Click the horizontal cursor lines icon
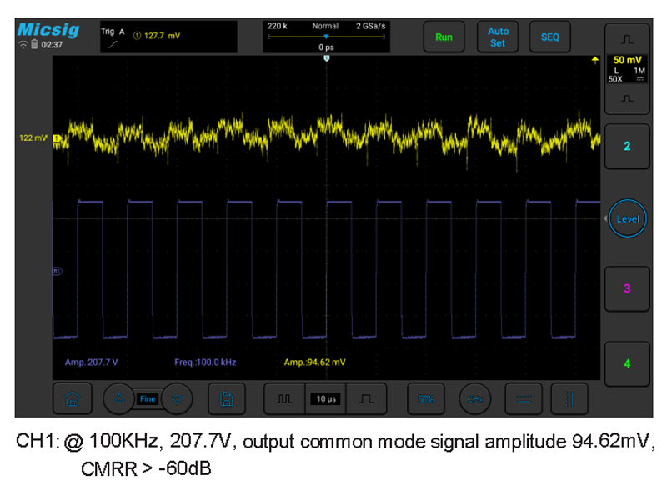Viewport: 667px width, 500px height. 523,399
